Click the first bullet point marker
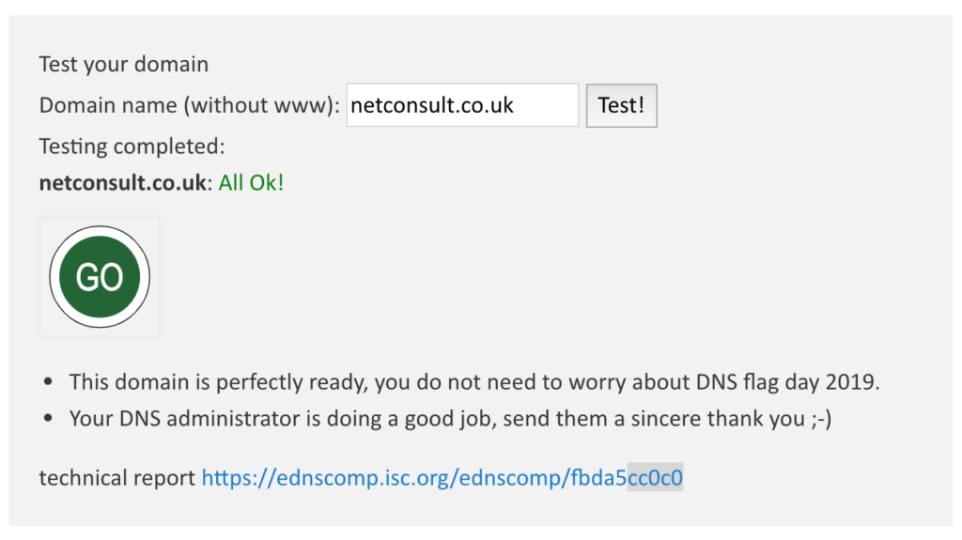Image resolution: width=962 pixels, height=540 pixels. (x=49, y=383)
